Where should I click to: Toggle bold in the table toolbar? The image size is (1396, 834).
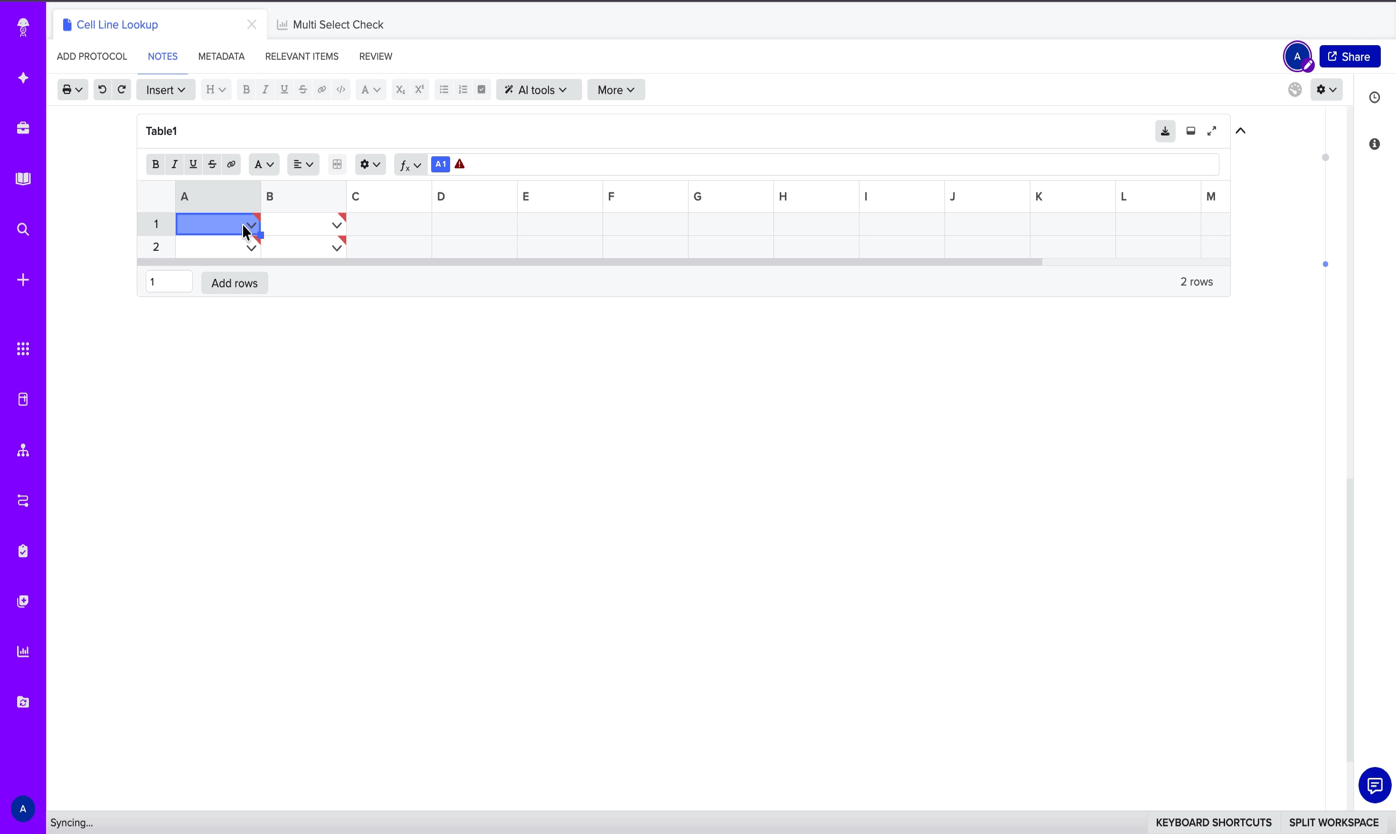pyautogui.click(x=155, y=164)
